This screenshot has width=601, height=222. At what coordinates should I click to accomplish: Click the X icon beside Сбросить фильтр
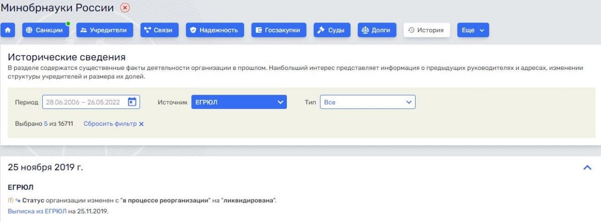[141, 124]
